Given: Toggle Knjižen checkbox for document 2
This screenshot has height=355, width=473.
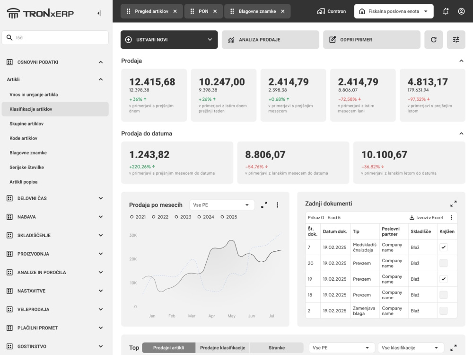Looking at the screenshot, I should [x=444, y=311].
